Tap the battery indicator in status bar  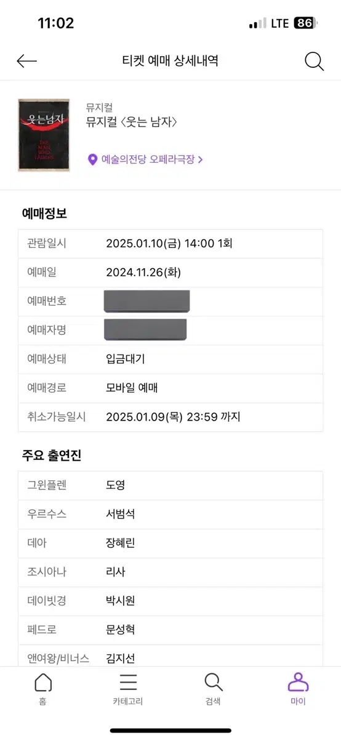(x=304, y=23)
